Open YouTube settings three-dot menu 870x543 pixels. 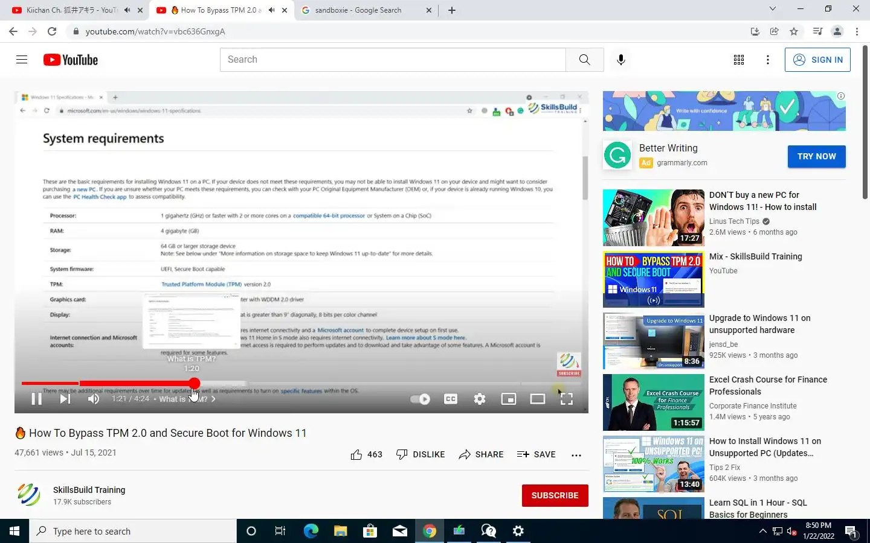pos(768,60)
